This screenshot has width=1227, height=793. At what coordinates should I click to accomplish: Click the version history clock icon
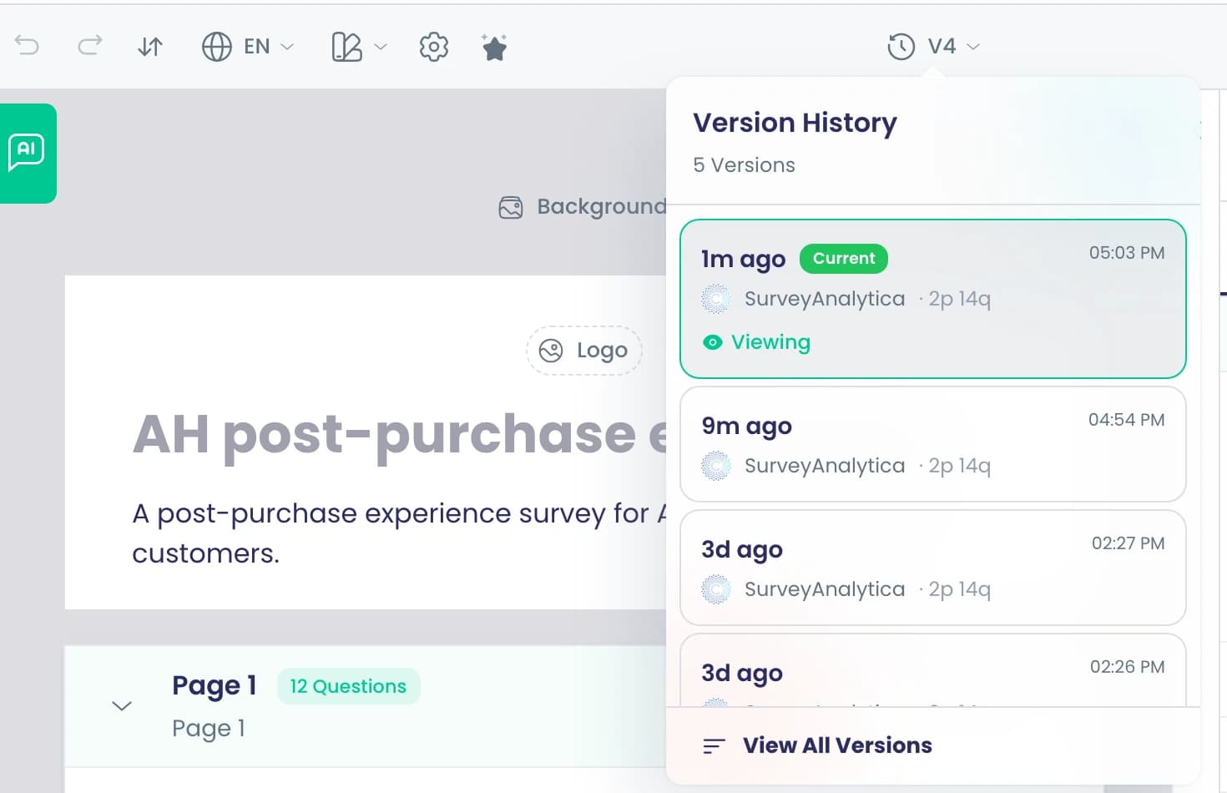(x=901, y=47)
